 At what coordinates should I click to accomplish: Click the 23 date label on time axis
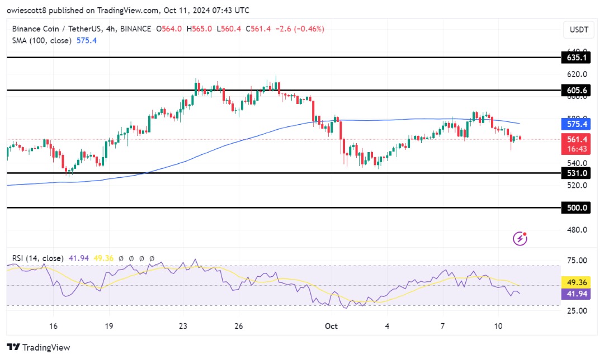[x=183, y=326]
